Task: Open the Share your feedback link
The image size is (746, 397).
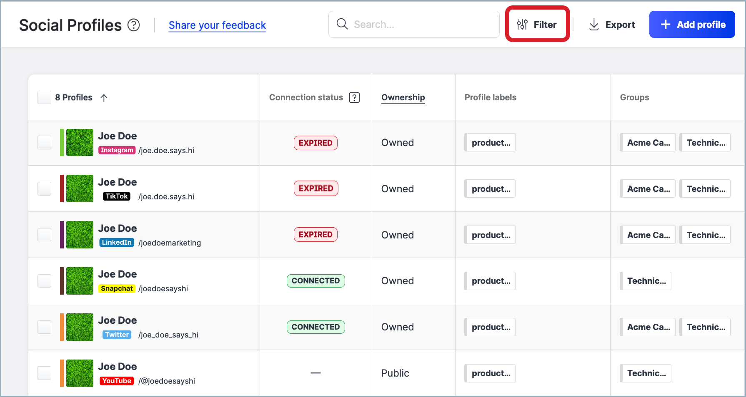Action: click(217, 25)
